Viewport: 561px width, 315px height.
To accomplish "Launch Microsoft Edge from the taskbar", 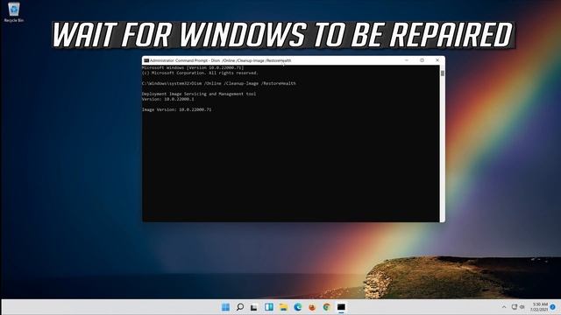I will coord(298,307).
